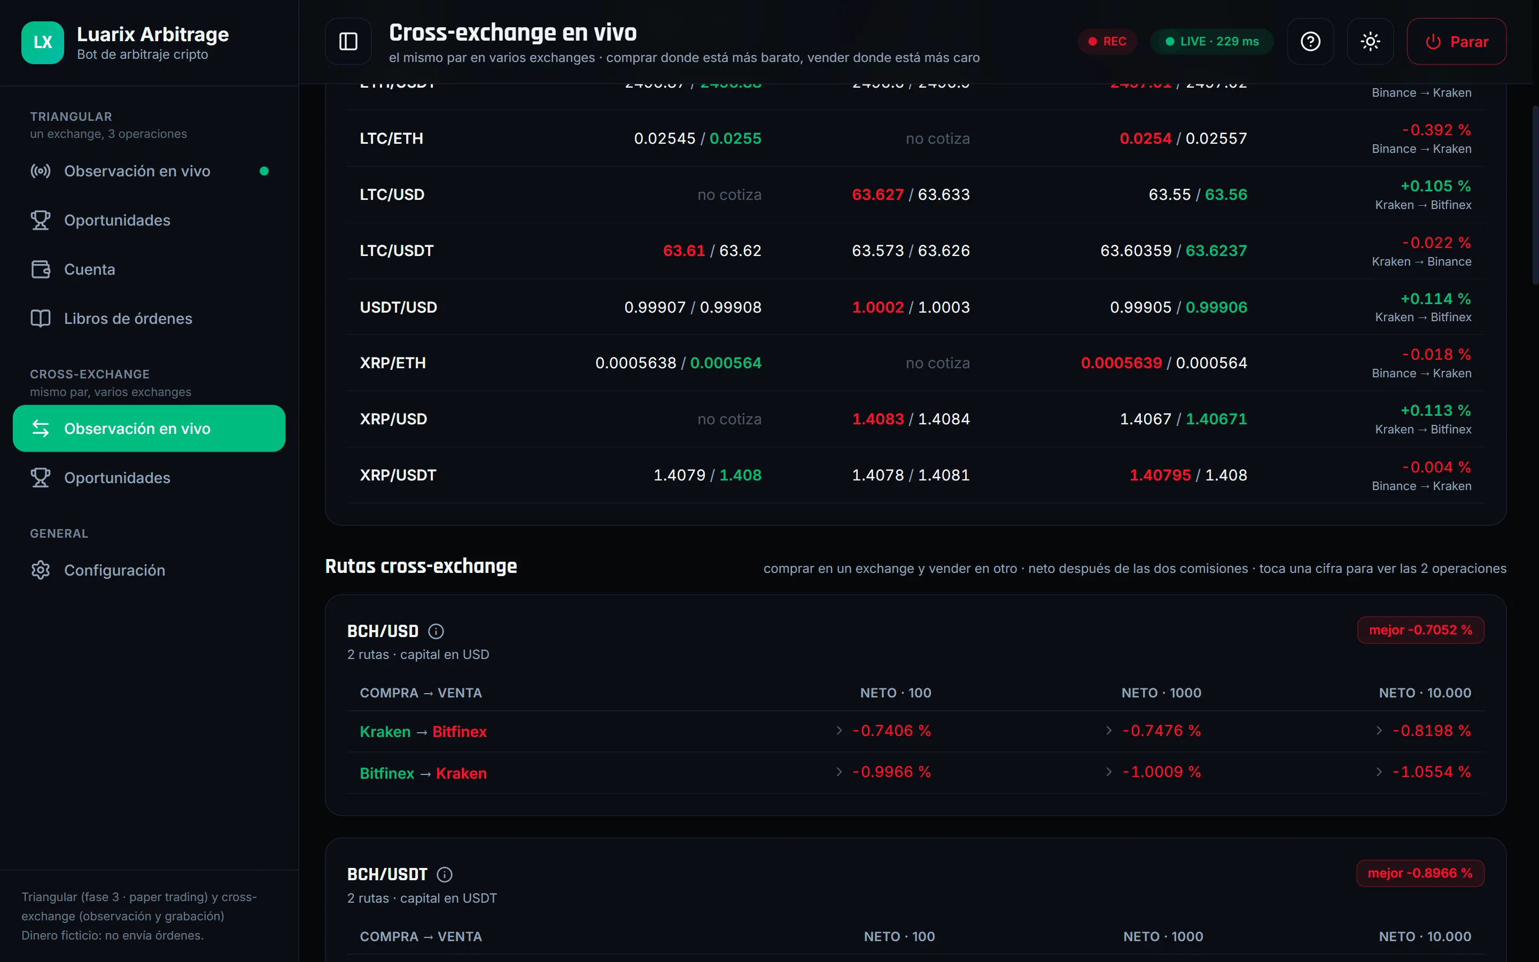This screenshot has width=1539, height=962.
Task: Open Libros de órdenes page
Action: click(149, 318)
